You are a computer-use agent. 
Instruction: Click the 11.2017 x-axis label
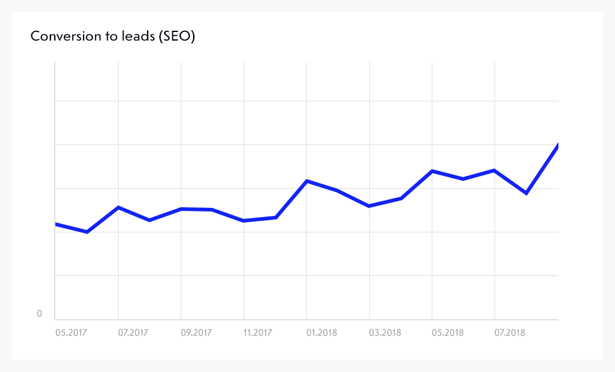pos(257,333)
